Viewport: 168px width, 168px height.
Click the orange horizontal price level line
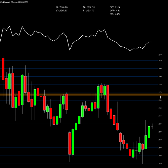(x=84, y=95)
